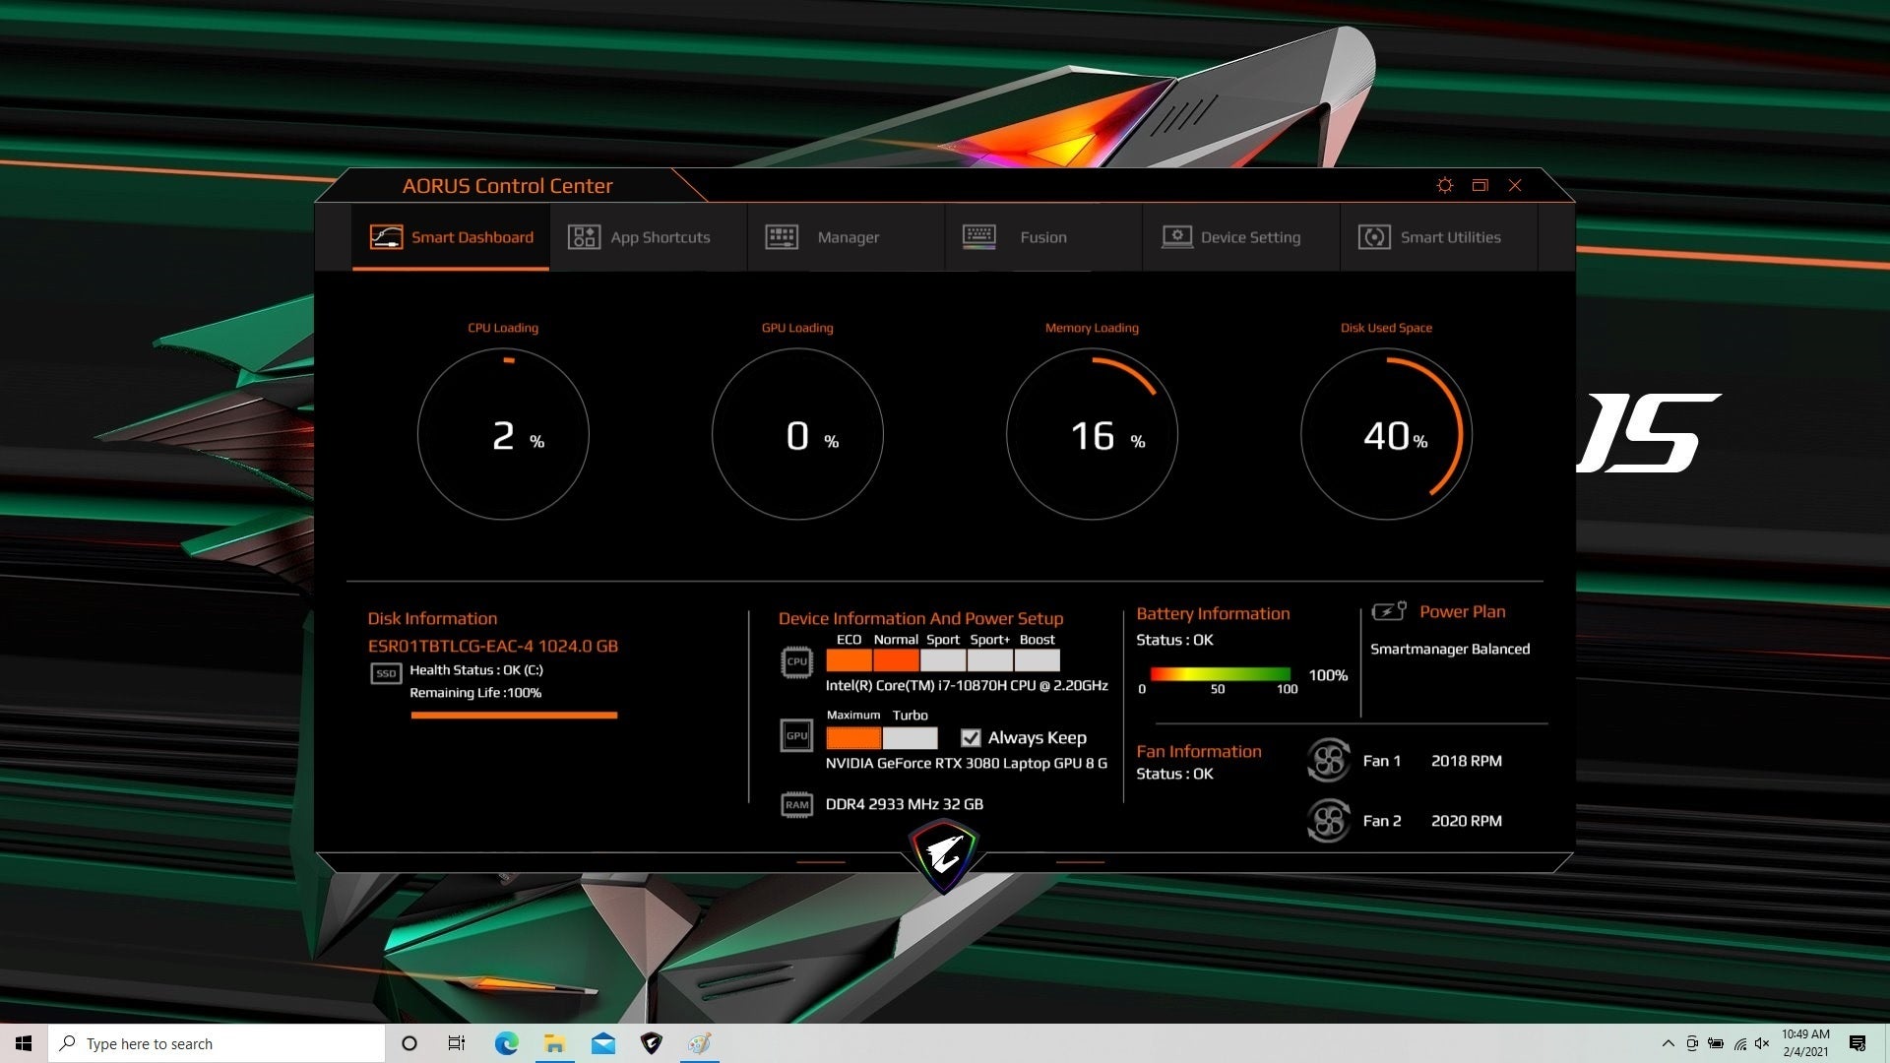
Task: Select ECO CPU power mode
Action: coord(849,660)
